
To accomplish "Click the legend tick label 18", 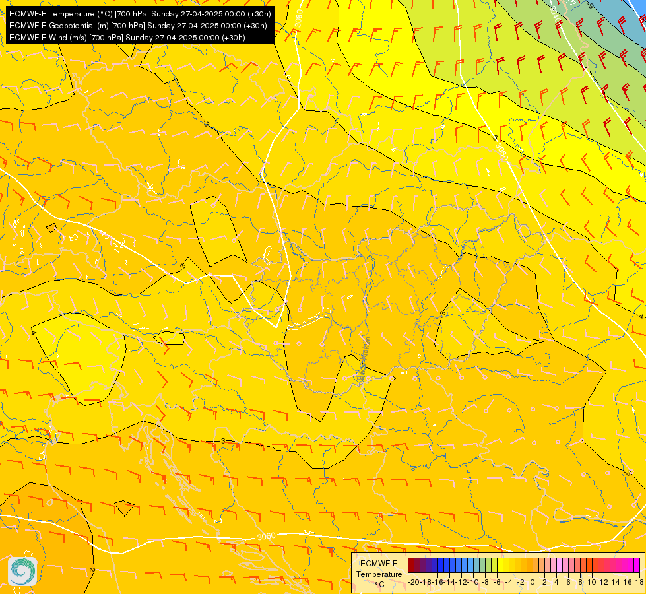I will click(x=639, y=582).
